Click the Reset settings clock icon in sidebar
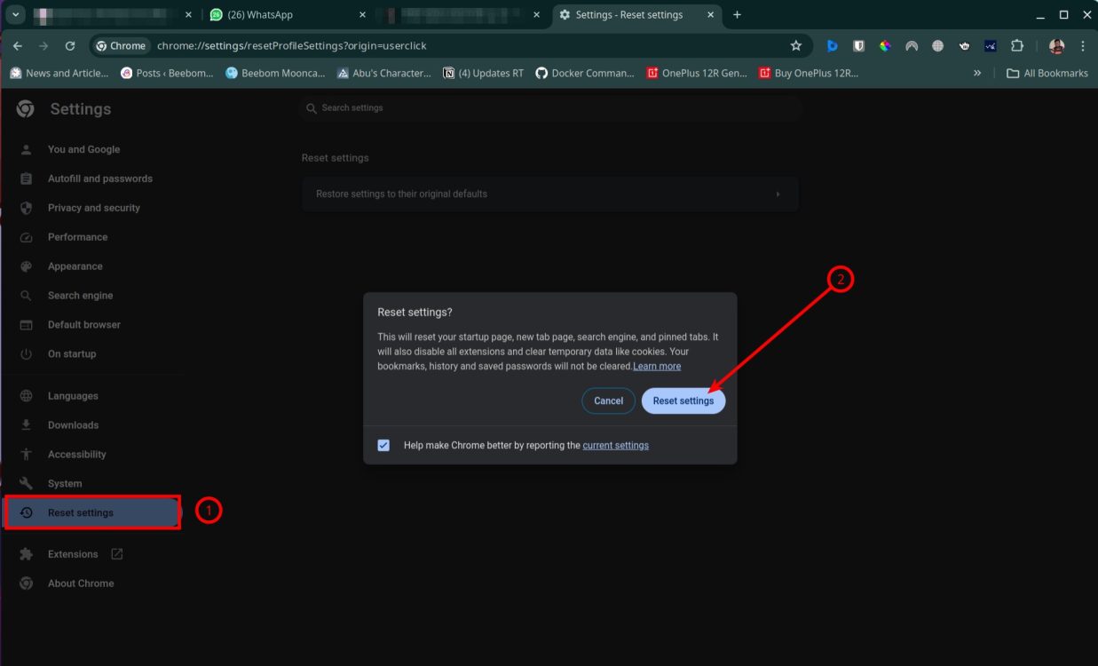This screenshot has width=1098, height=666. 25,512
